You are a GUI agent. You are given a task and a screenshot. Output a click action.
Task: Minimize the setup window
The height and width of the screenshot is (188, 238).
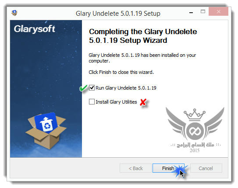tap(191, 12)
